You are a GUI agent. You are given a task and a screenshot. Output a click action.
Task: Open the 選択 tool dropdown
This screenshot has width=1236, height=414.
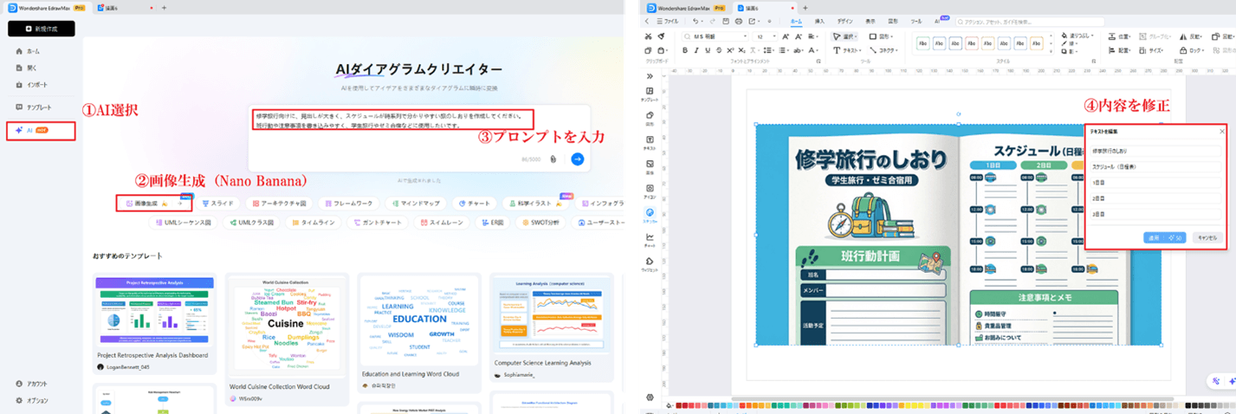[844, 36]
